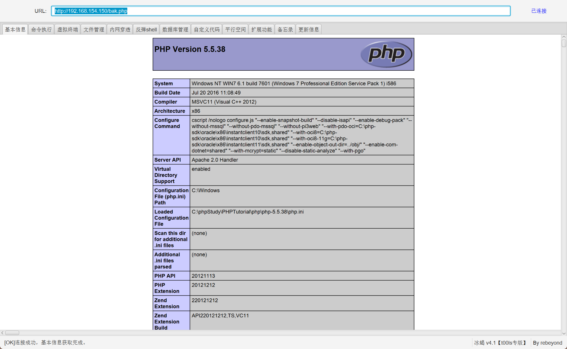This screenshot has width=567, height=349.
Task: Click the 已连接 connection status link
Action: 539,11
